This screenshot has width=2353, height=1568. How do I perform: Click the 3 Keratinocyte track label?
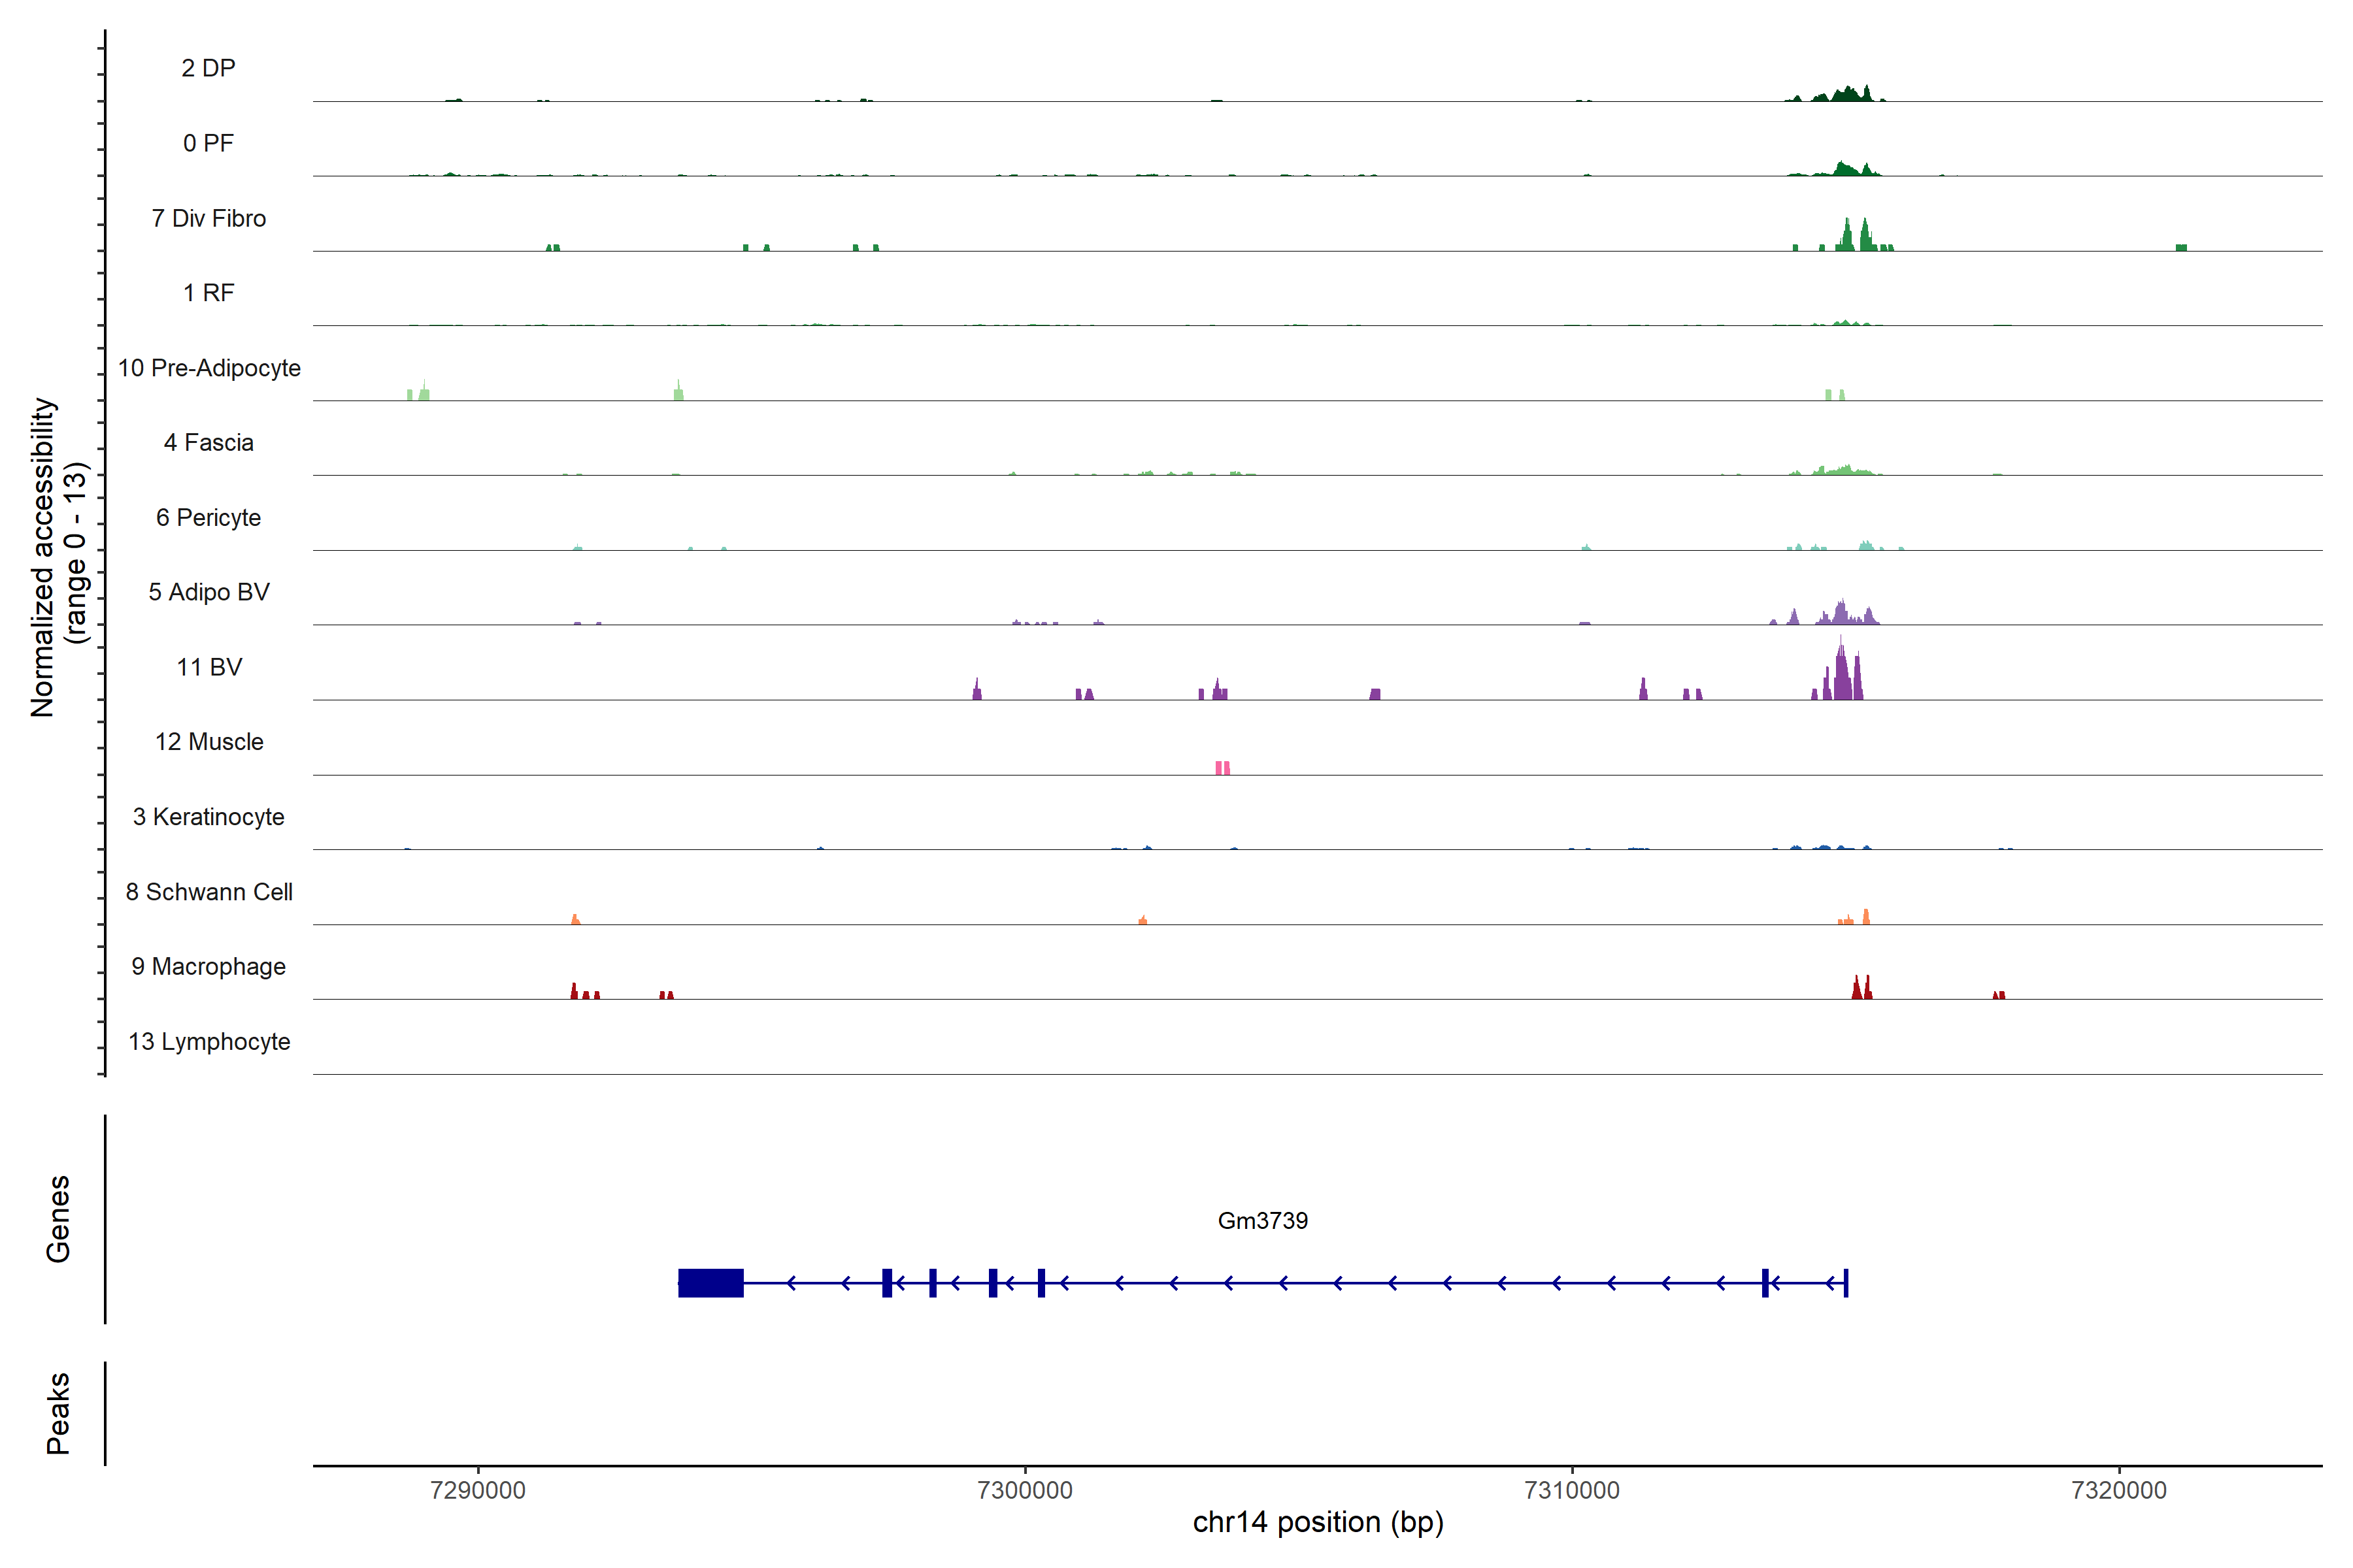(209, 817)
